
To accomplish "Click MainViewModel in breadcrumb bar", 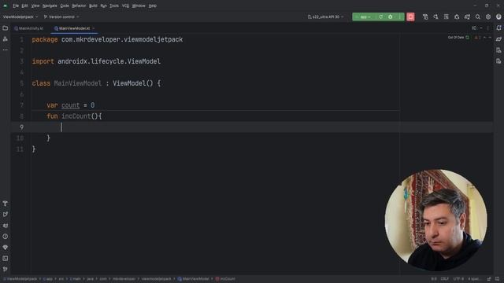I will coord(193,279).
